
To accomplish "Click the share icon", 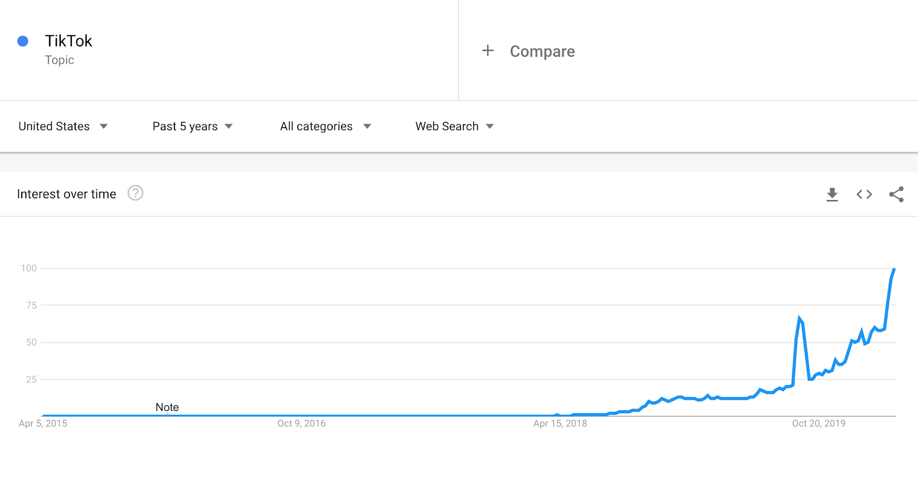I will pyautogui.click(x=896, y=194).
